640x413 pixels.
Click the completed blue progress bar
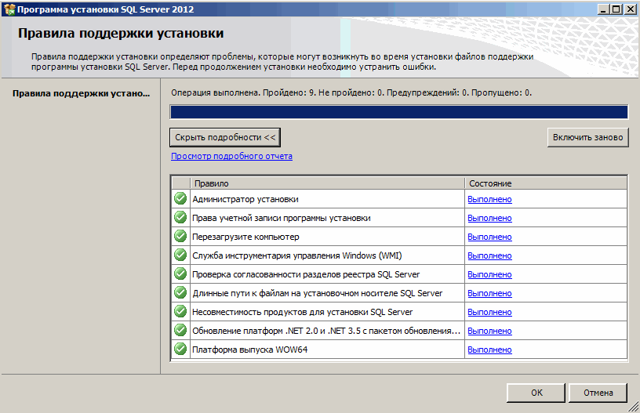(x=398, y=112)
